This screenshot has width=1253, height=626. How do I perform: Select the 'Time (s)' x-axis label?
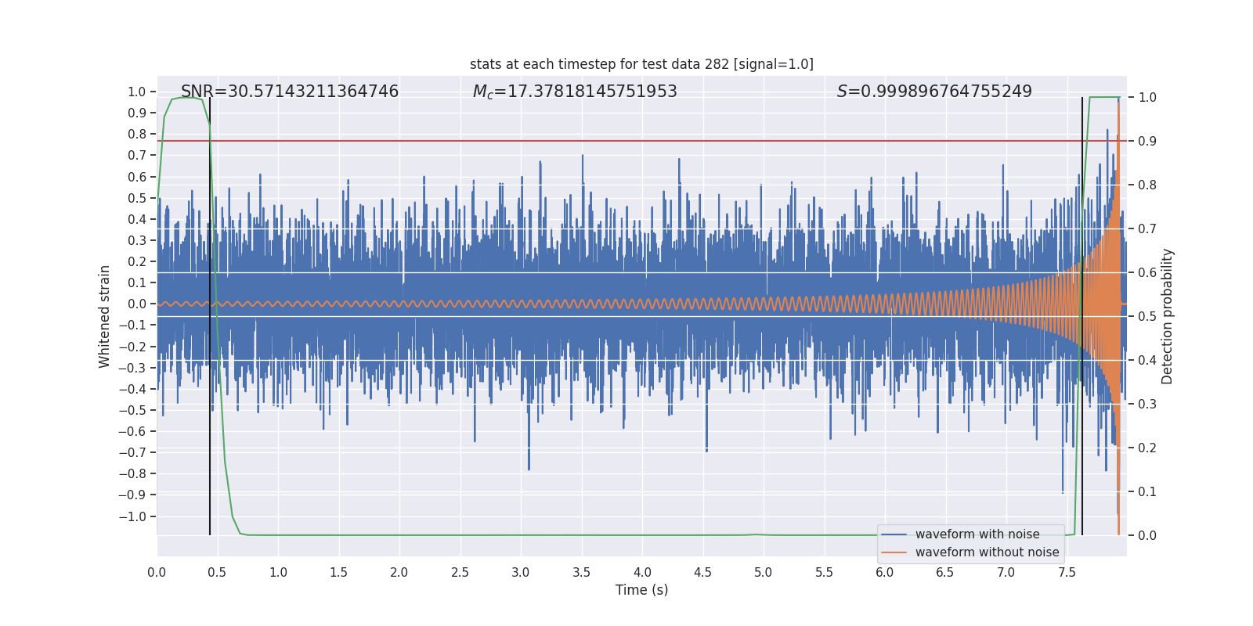pyautogui.click(x=641, y=590)
